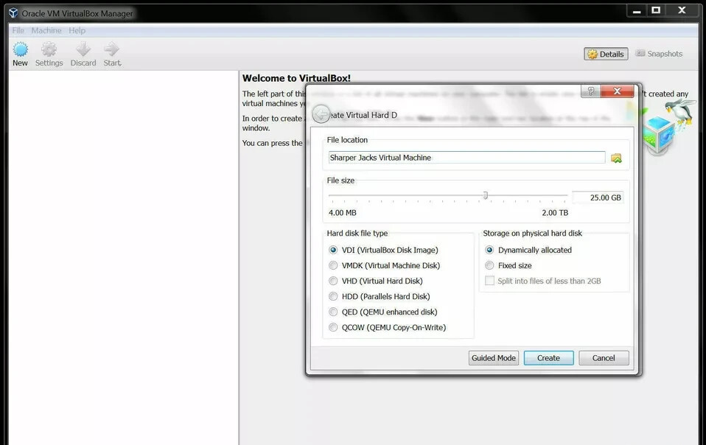The height and width of the screenshot is (445, 706).
Task: Click the File location text field
Action: pyautogui.click(x=466, y=158)
